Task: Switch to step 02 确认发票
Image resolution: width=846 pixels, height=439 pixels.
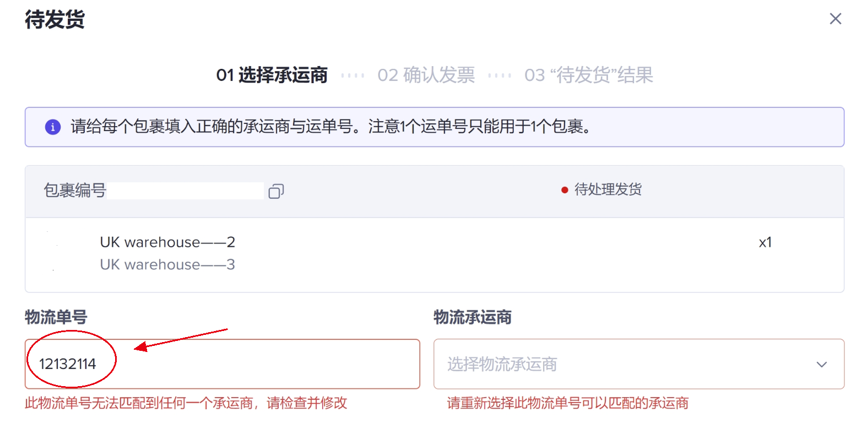Action: [x=426, y=75]
